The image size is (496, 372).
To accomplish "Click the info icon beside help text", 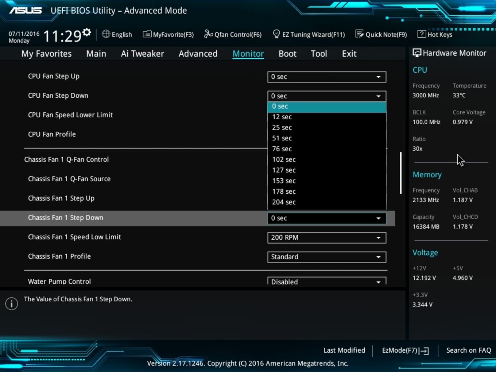I will coord(12,303).
